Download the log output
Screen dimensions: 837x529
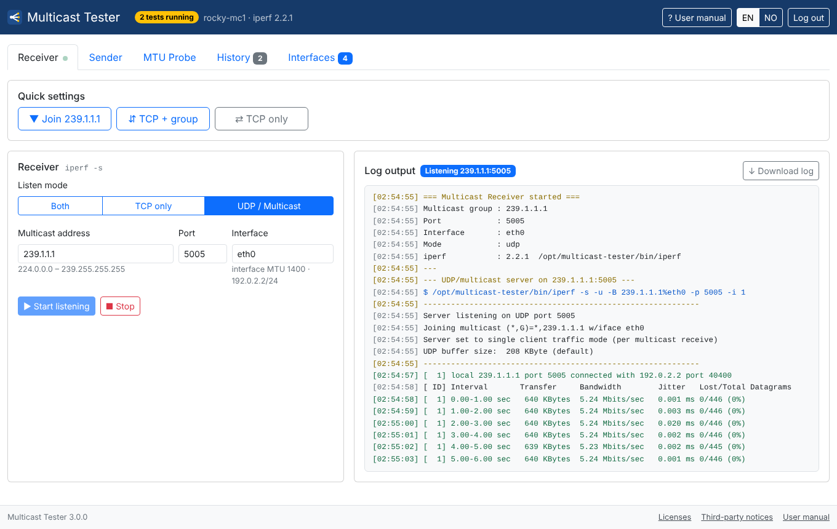(x=781, y=171)
